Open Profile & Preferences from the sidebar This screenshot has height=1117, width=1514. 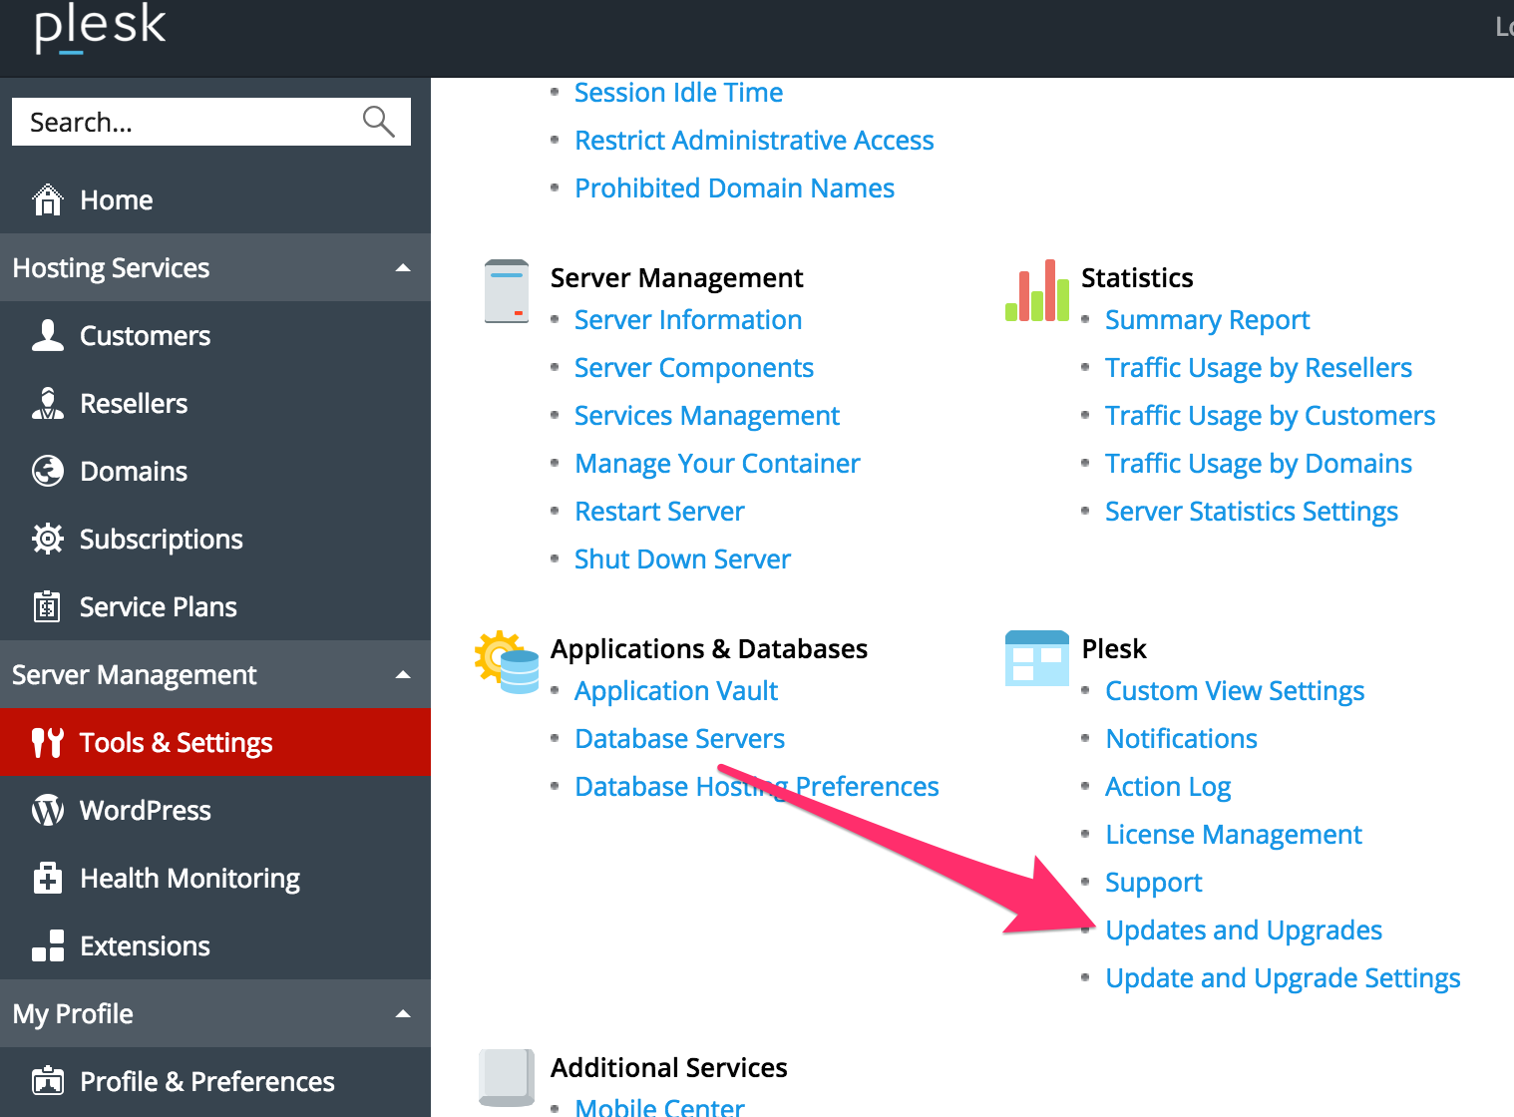pos(206,1081)
